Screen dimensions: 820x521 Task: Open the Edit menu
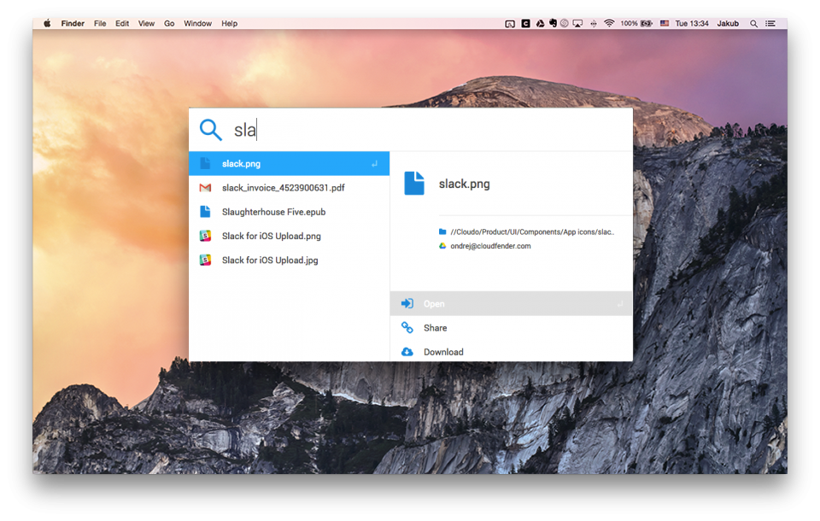click(122, 24)
